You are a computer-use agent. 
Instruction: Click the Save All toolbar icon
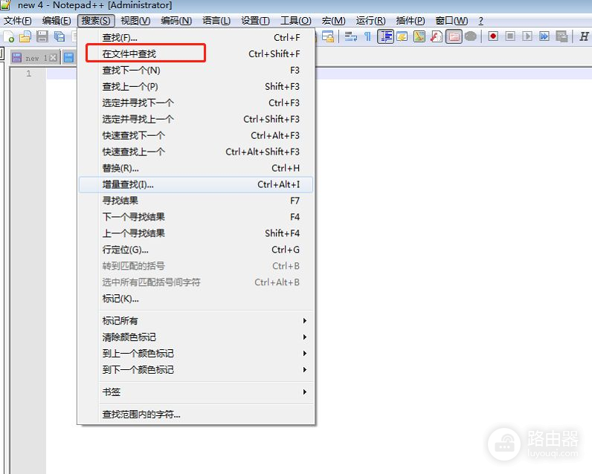coord(59,36)
